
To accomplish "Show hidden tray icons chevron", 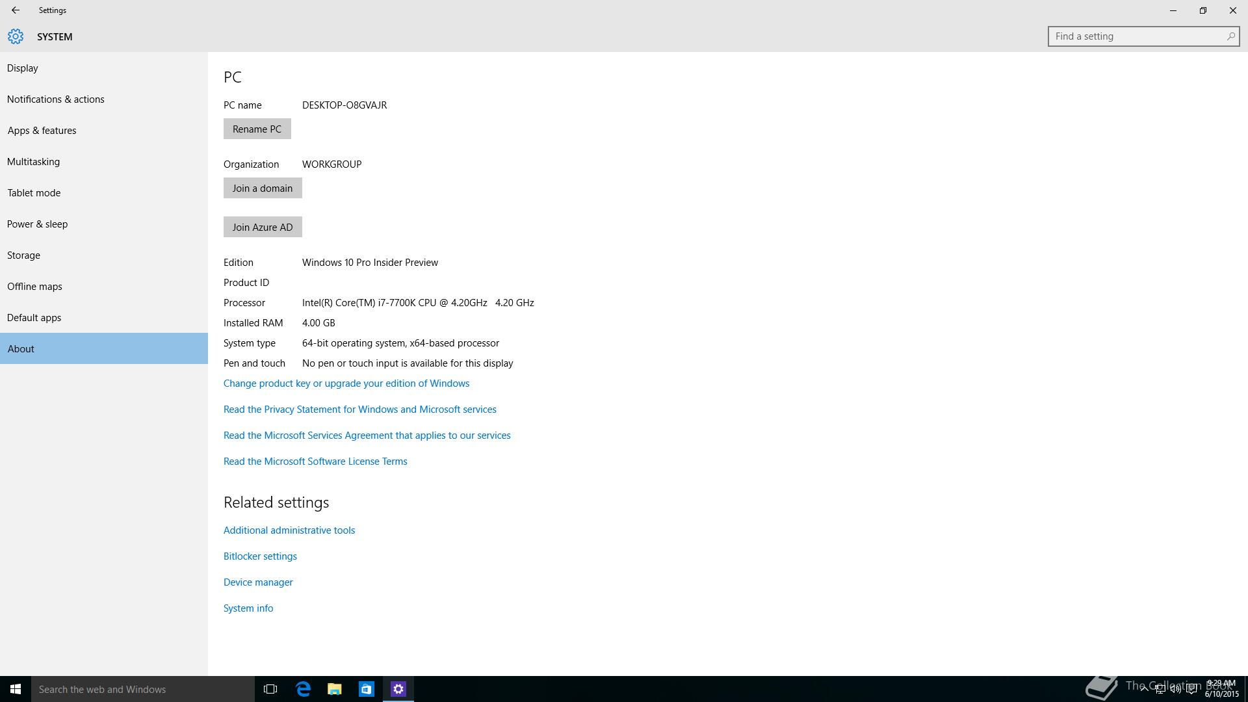I will [x=1144, y=690].
